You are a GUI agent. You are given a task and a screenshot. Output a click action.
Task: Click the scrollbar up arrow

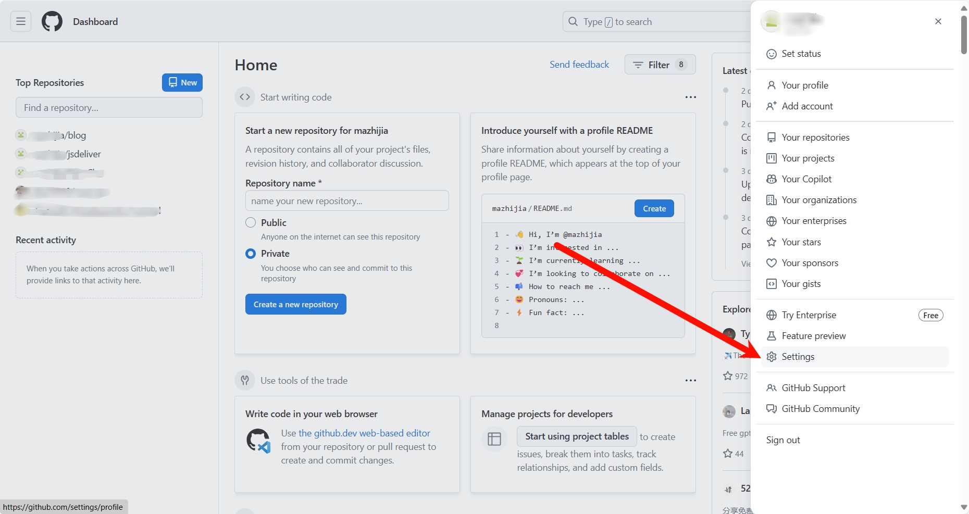coord(964,7)
